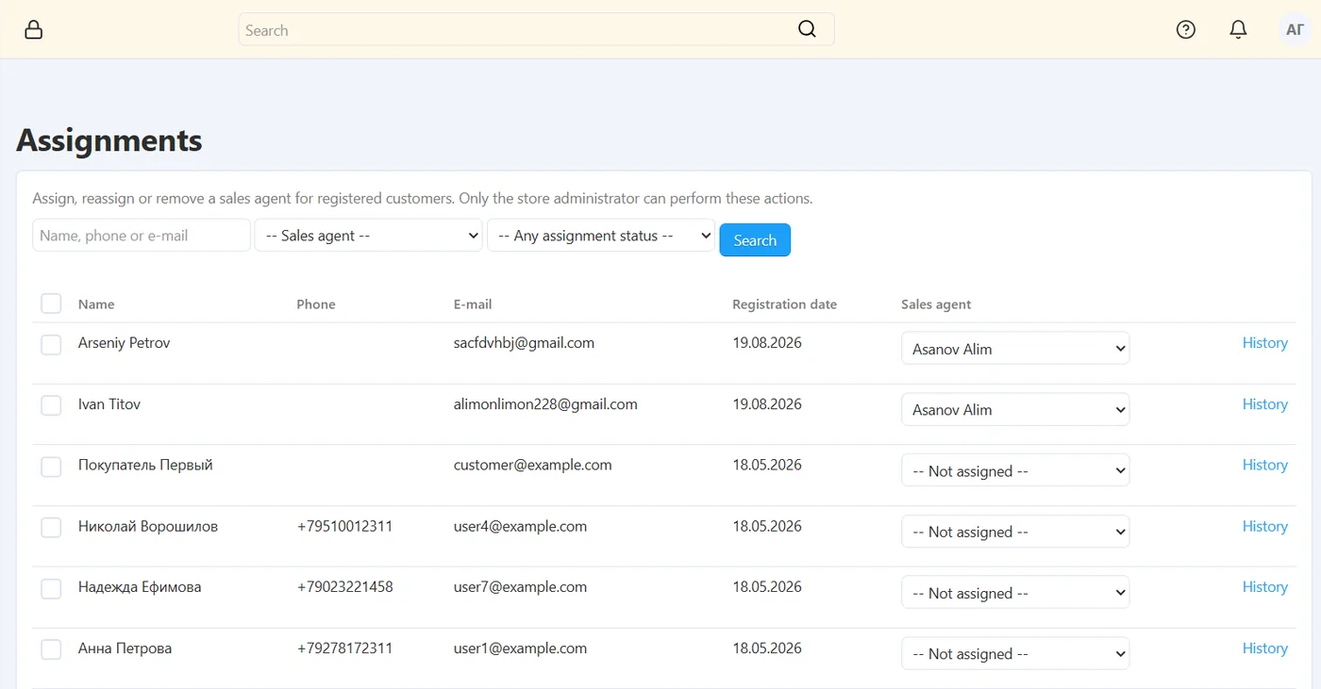Show History for Анна Петрова
Screen dimensions: 1321x689
pos(1264,648)
